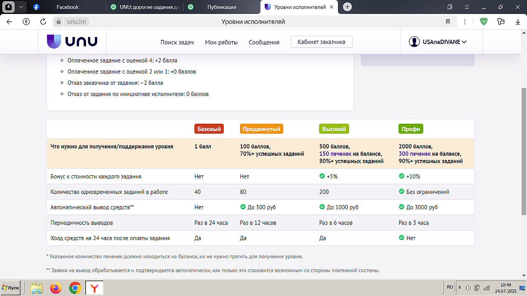Viewport: 527px width, 296px height.
Task: Click the Раз в 24 часа cell
Action: 211,223
